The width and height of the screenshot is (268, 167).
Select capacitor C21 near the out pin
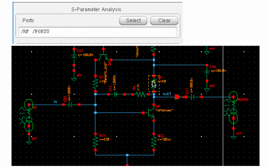(x=194, y=97)
